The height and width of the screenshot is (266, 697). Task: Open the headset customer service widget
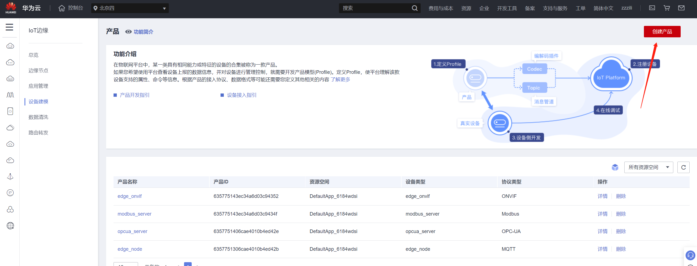pyautogui.click(x=690, y=255)
